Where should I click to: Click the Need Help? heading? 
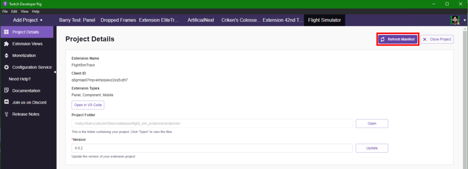[x=20, y=79]
